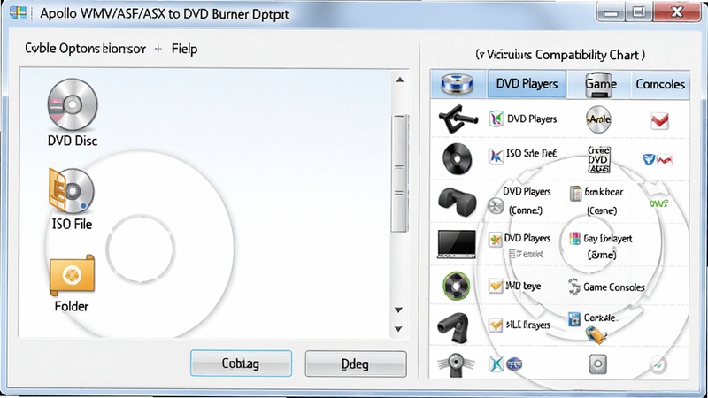Image resolution: width=708 pixels, height=398 pixels.
Task: Click the black camera-like icon beside HLL flayers
Action: tap(453, 327)
